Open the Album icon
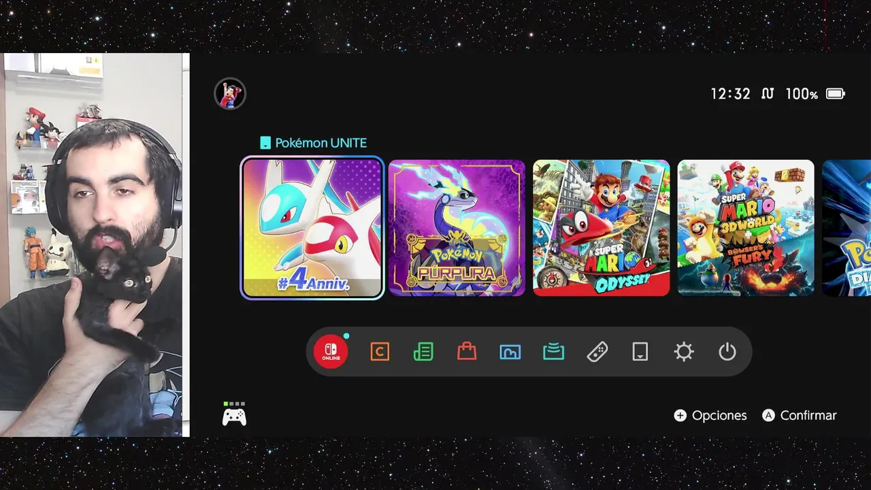Viewport: 871px width, 490px height. point(510,352)
